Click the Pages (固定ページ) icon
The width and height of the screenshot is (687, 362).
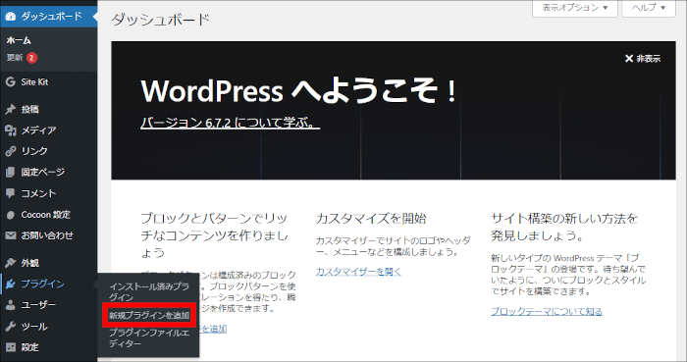[11, 172]
